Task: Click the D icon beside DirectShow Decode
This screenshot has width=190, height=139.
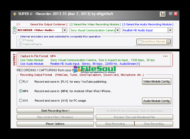Action: 168,42
